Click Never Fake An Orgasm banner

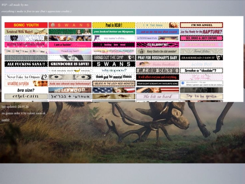point(26,77)
